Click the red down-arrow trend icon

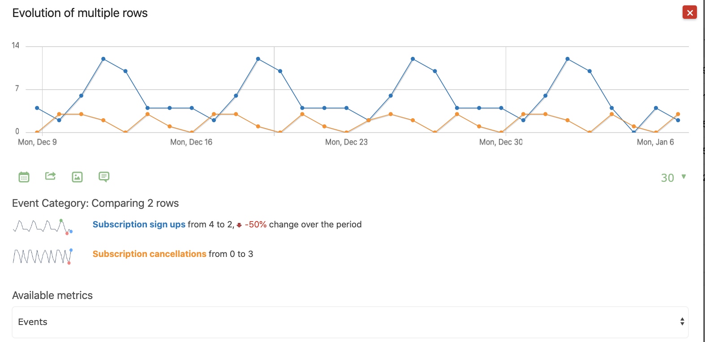[x=239, y=225]
